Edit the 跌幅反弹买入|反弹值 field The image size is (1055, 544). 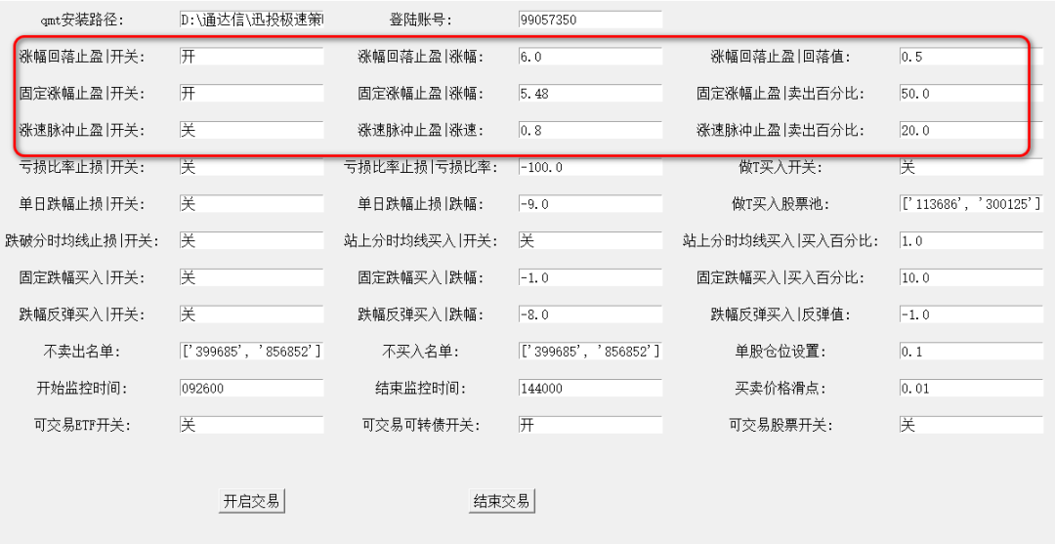click(971, 314)
